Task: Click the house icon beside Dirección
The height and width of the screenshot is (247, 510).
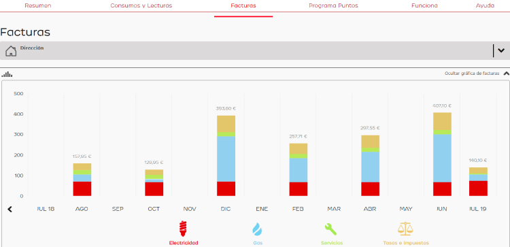Action: pos(11,51)
